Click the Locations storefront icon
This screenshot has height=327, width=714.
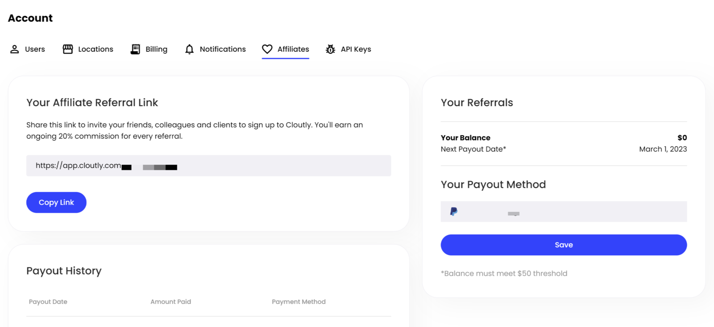click(68, 49)
